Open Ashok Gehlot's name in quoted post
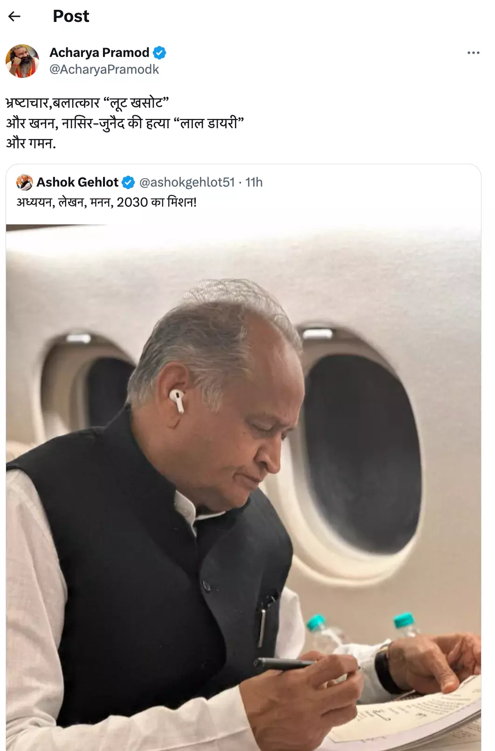This screenshot has height=751, width=495. click(x=77, y=182)
